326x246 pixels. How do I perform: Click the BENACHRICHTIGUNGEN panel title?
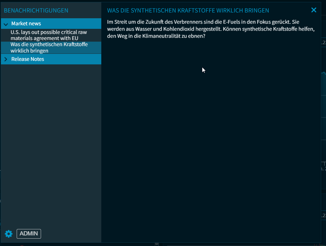[x=36, y=11]
